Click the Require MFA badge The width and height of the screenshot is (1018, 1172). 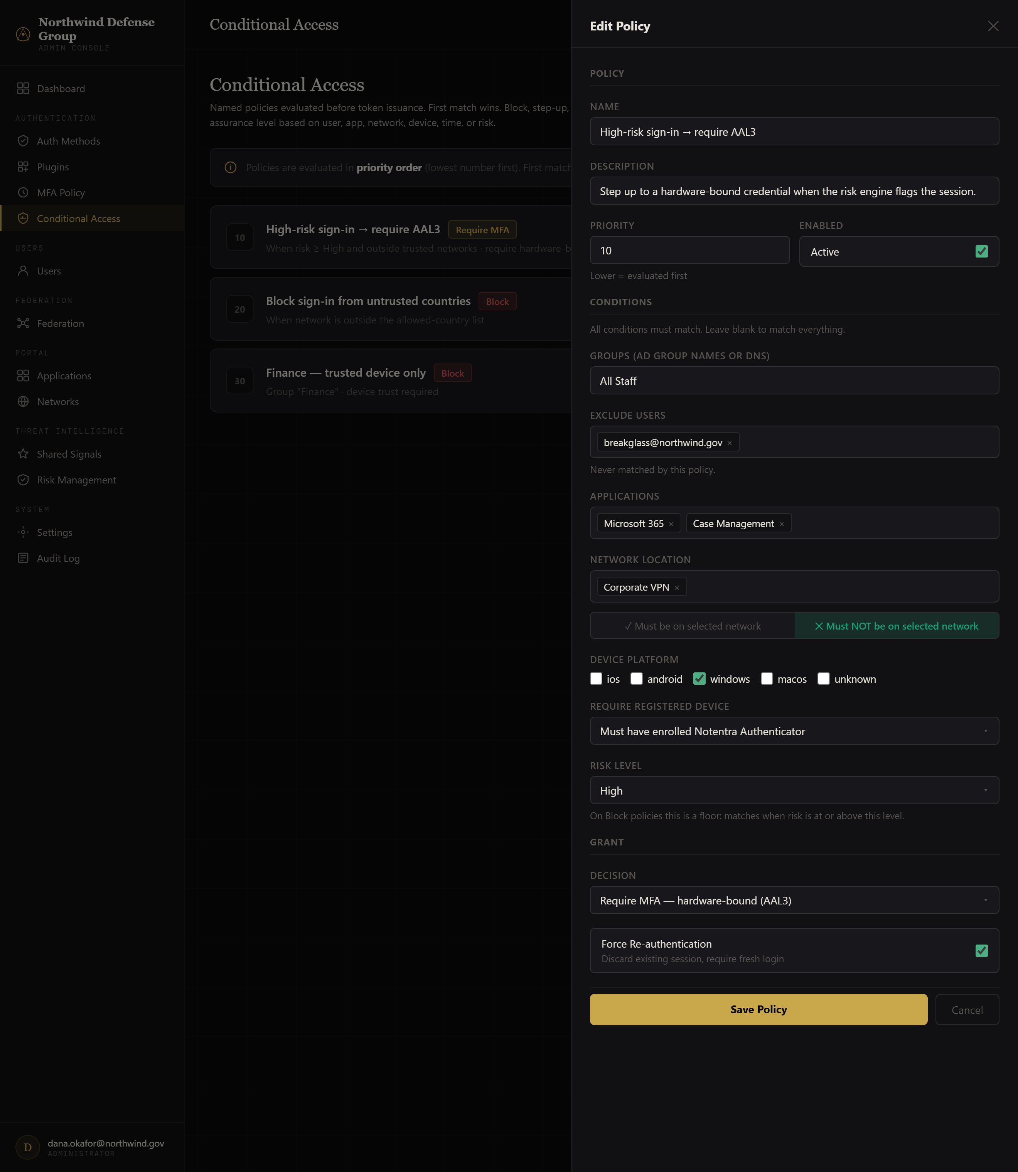(482, 229)
